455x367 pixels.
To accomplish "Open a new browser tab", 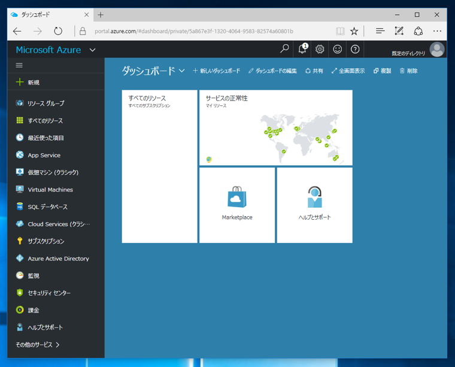I will click(x=101, y=15).
